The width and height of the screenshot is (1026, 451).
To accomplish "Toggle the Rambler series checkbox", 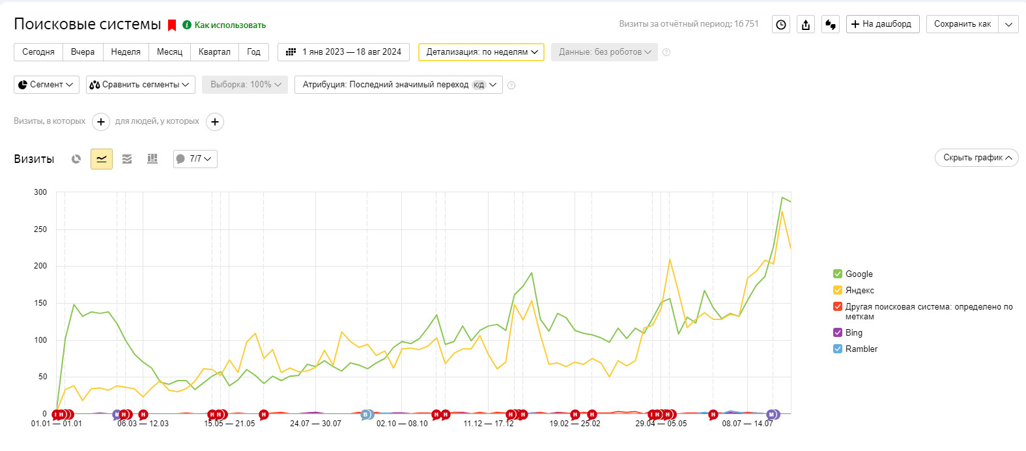I will (x=838, y=349).
